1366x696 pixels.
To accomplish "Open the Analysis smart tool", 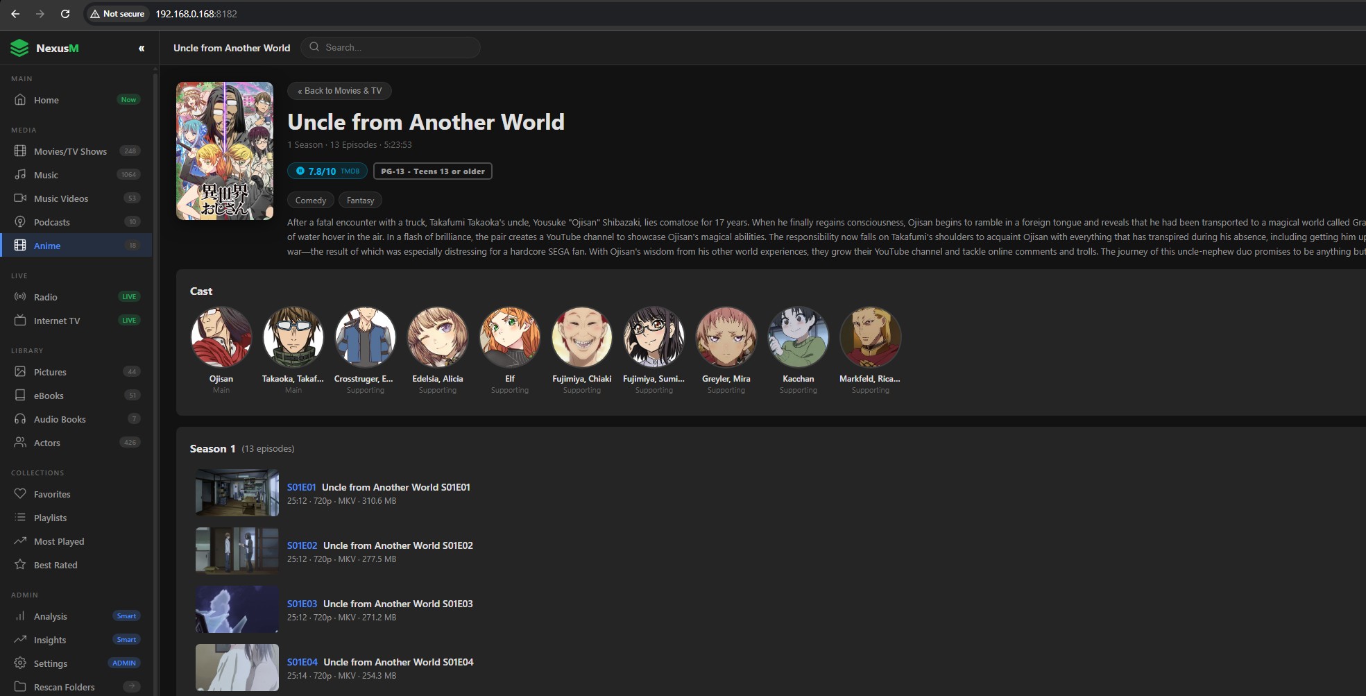I will click(49, 616).
